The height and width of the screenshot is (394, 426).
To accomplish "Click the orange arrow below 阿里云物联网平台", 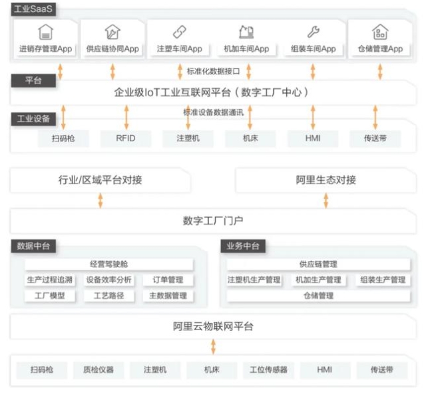I will tap(213, 346).
